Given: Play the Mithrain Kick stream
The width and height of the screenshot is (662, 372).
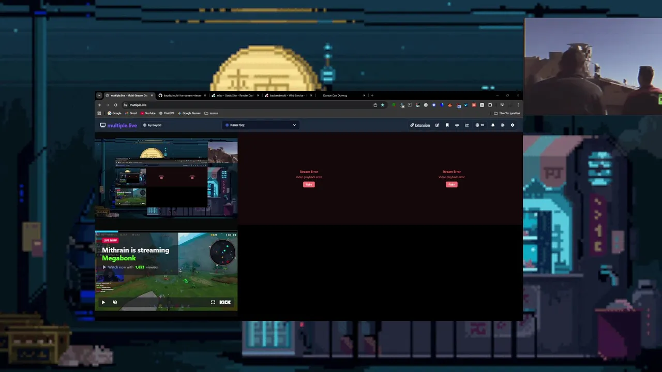Looking at the screenshot, I should tap(103, 302).
